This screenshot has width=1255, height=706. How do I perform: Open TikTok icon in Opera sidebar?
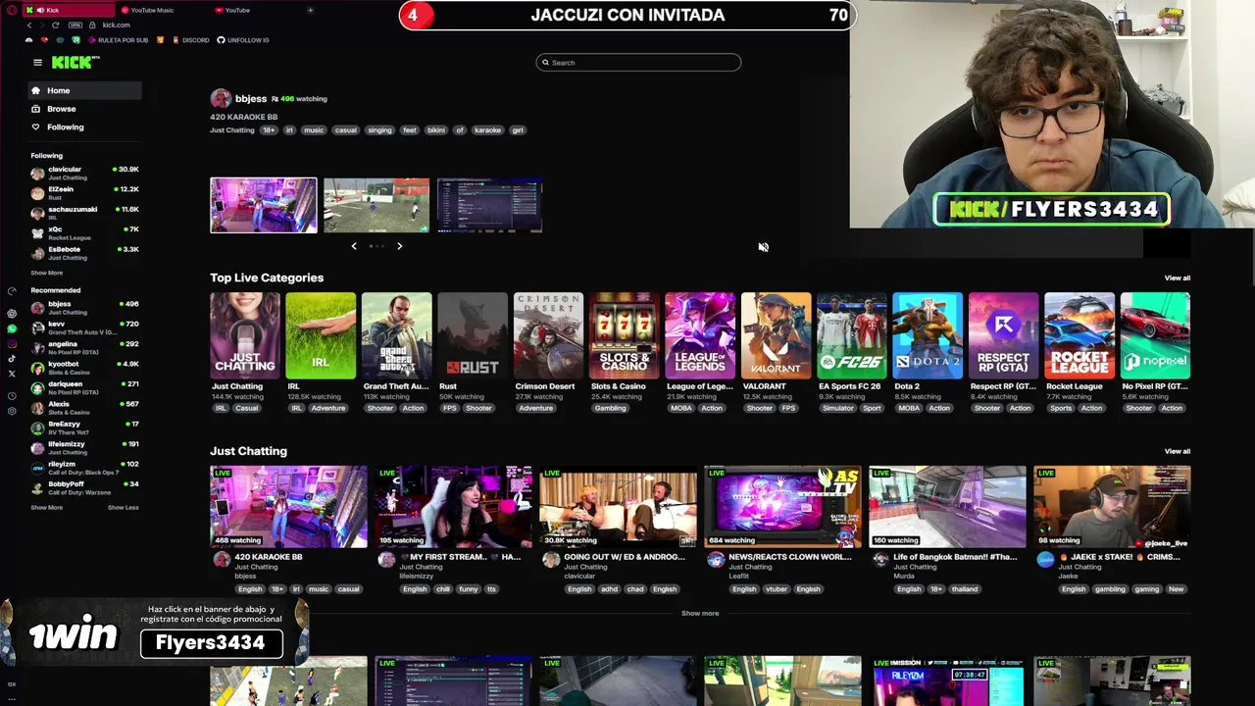point(12,359)
